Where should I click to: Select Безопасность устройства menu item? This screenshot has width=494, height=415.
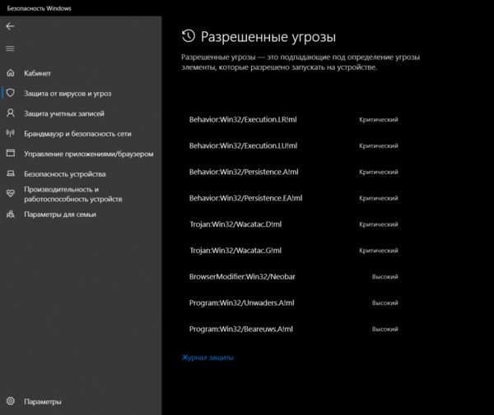[65, 174]
